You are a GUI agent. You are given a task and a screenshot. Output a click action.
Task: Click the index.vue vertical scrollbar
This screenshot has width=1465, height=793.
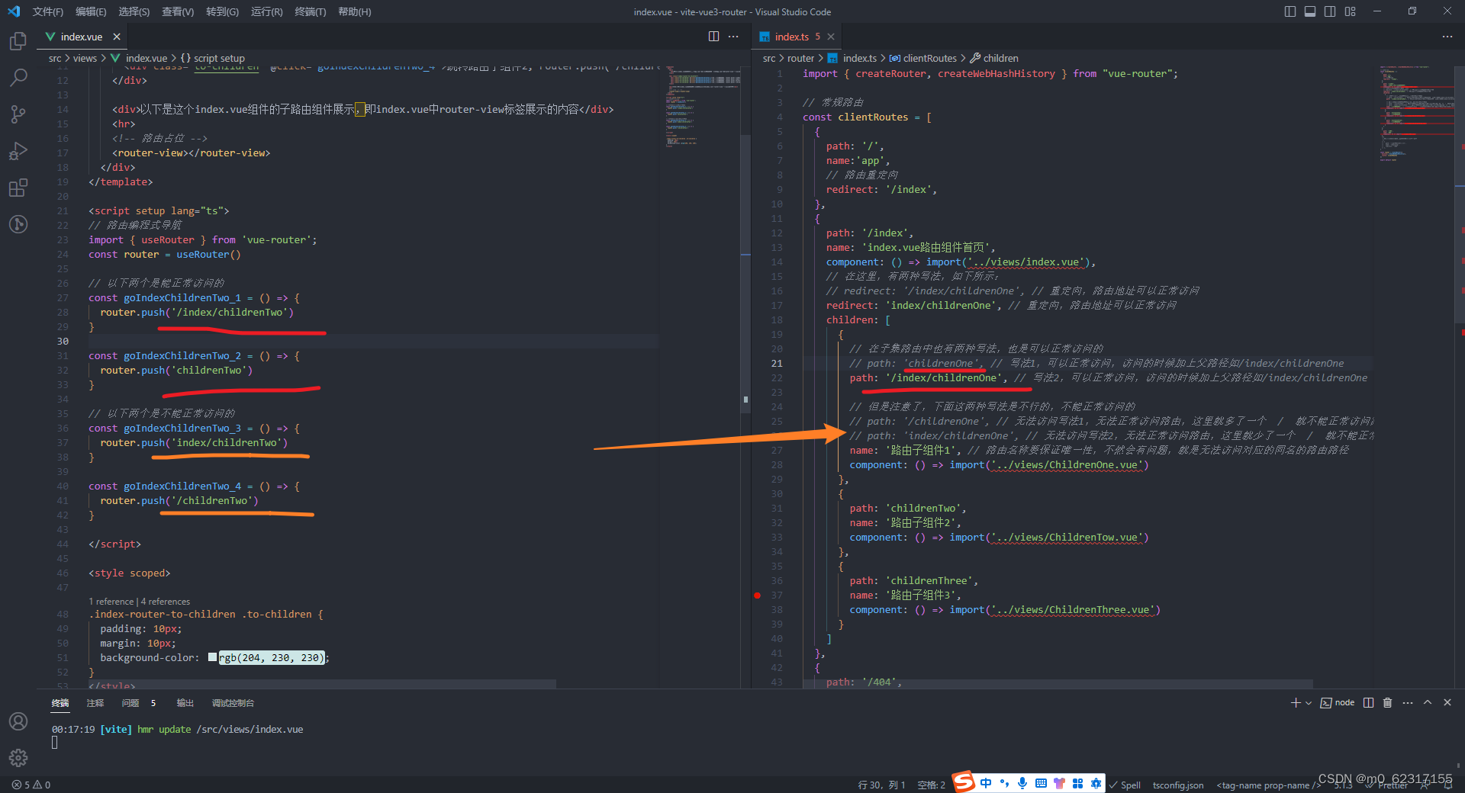point(745,274)
